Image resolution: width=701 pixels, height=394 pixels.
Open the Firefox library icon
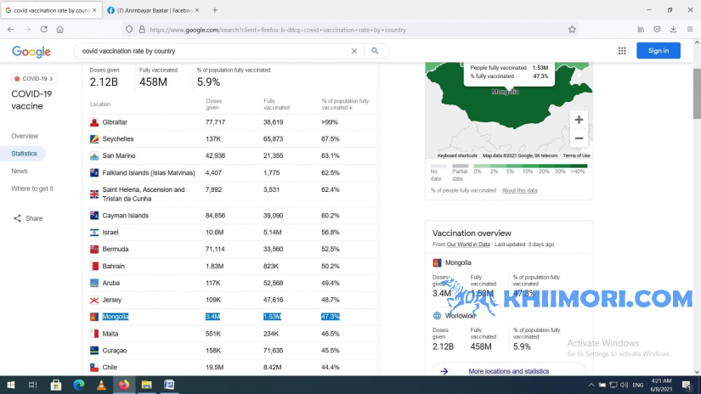641,30
